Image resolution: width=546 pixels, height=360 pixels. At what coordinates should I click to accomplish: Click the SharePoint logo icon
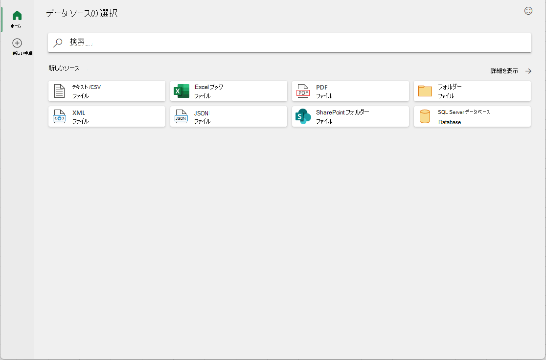pos(303,116)
